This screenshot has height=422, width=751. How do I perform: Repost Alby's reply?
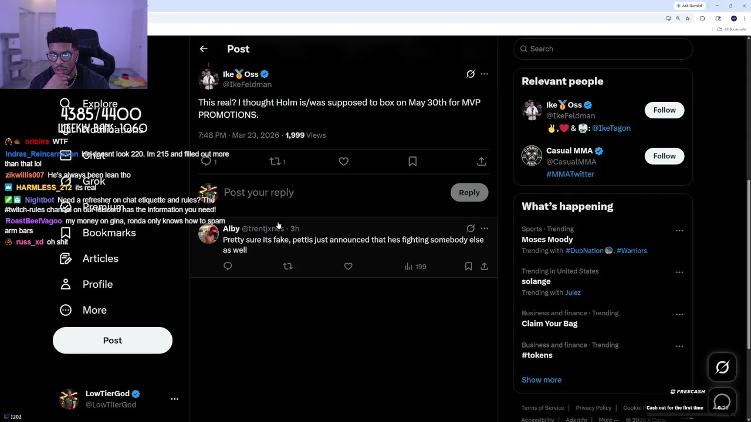point(287,266)
